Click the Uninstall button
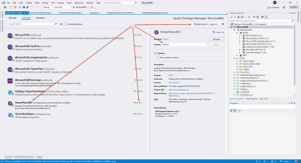The width and height of the screenshot is (301, 163). click(x=216, y=39)
